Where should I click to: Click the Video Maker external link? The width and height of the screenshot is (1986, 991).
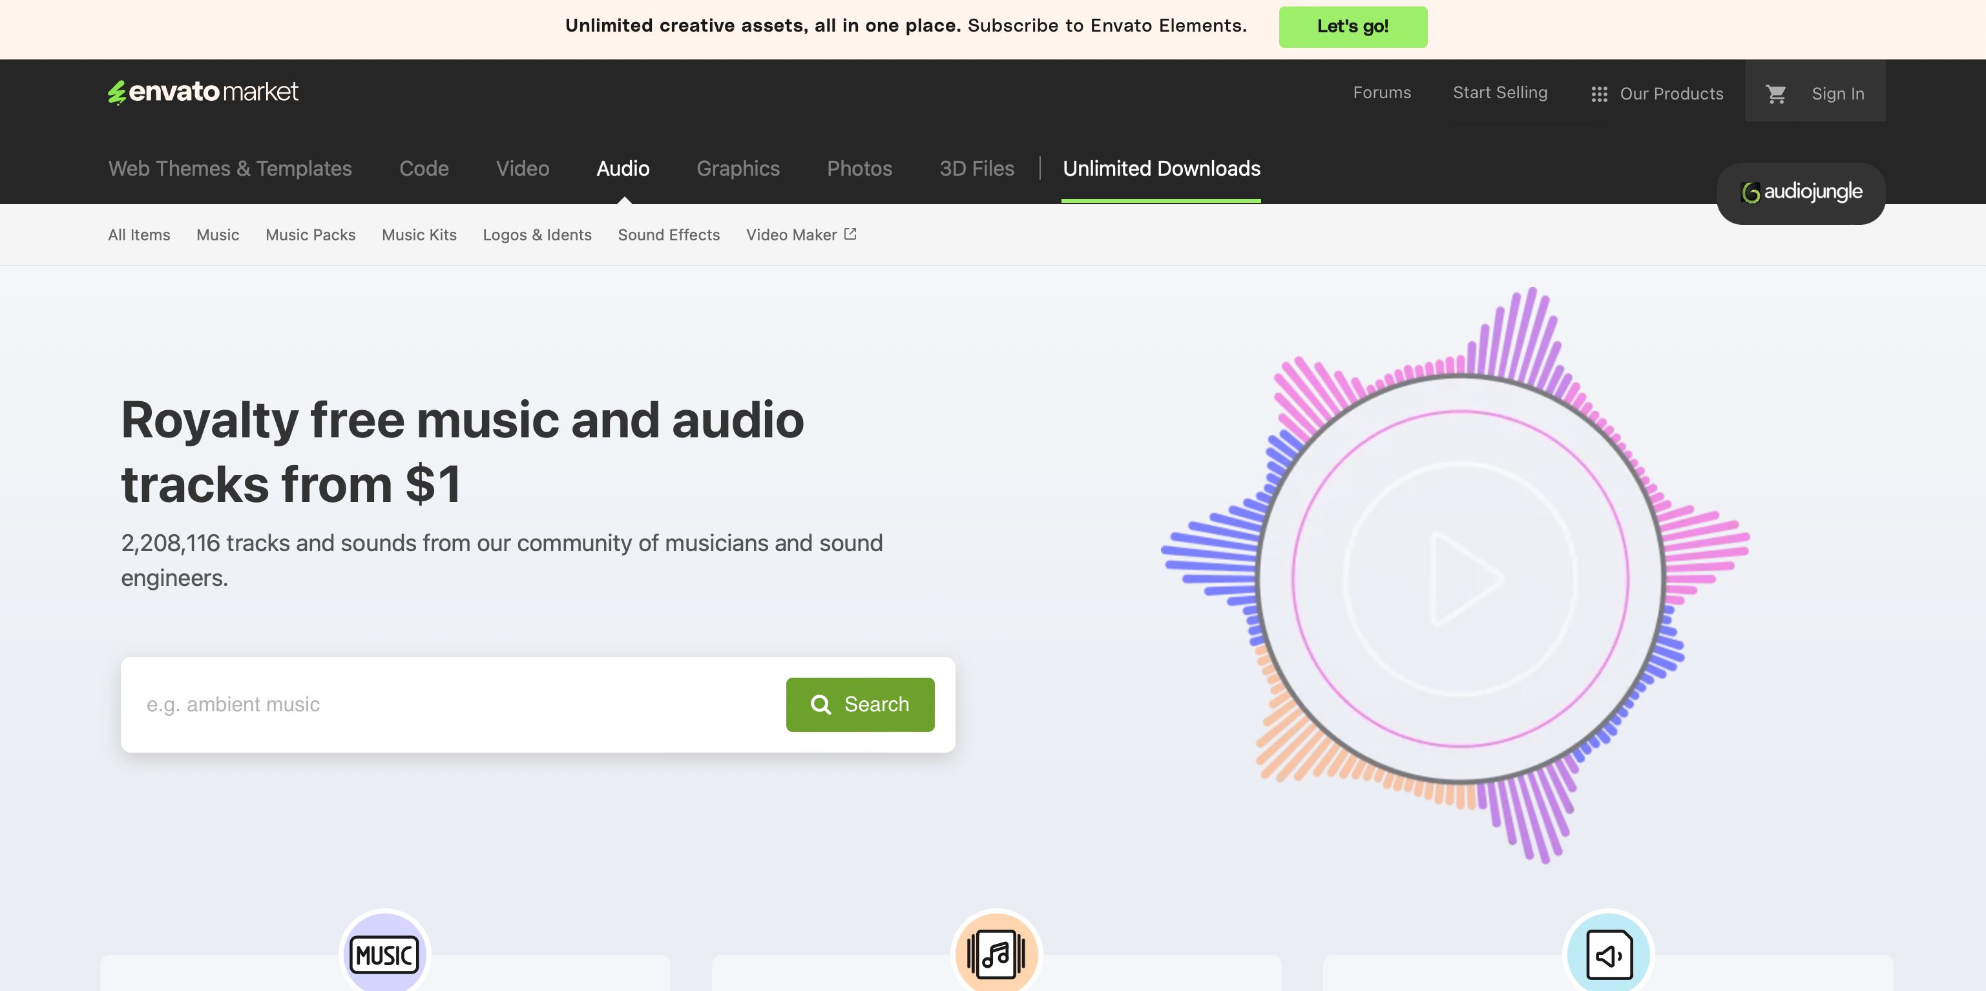tap(800, 235)
